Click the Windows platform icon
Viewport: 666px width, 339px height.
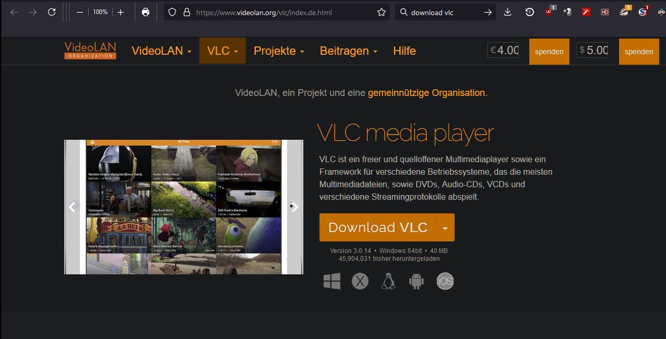(x=332, y=281)
